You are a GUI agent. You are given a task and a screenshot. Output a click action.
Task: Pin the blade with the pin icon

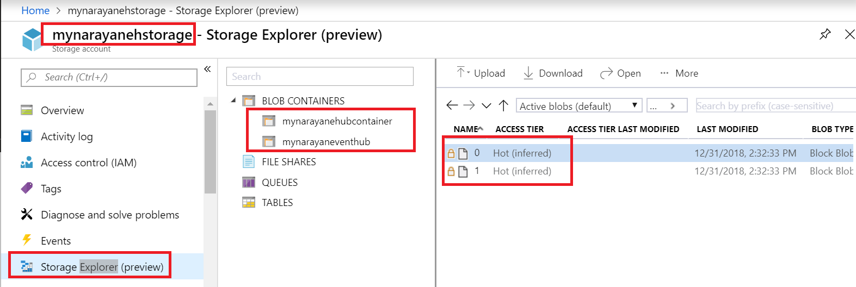click(825, 34)
